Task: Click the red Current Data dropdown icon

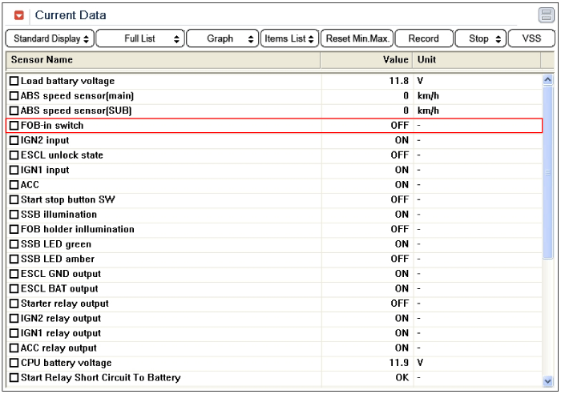Action: [x=19, y=15]
